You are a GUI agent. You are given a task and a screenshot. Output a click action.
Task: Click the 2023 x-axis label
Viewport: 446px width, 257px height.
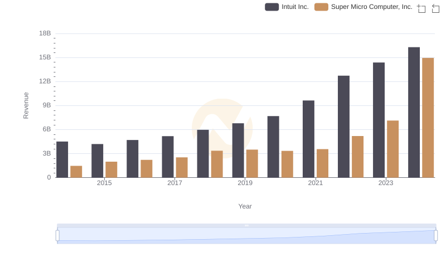pos(386,183)
